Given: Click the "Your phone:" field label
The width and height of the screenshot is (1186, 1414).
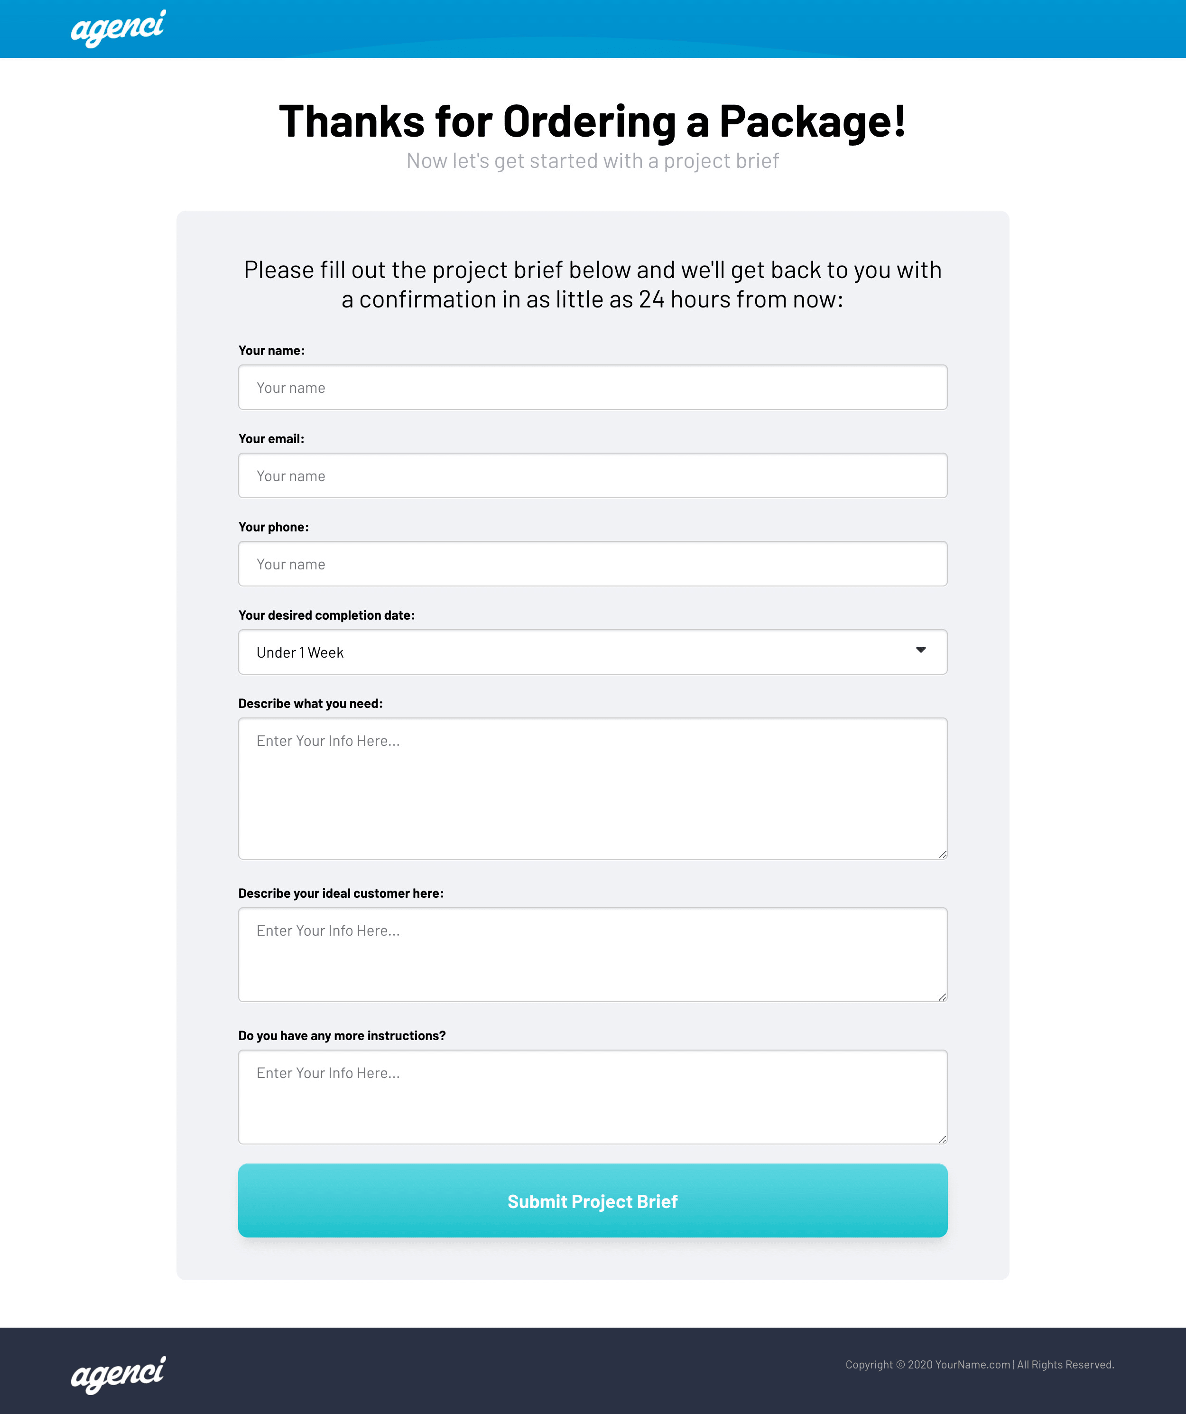Looking at the screenshot, I should (273, 527).
